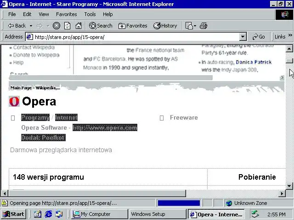Click the horizontal scrollbar right arrow
Viewport: 294px width, 220px height.
pyautogui.click(x=282, y=193)
